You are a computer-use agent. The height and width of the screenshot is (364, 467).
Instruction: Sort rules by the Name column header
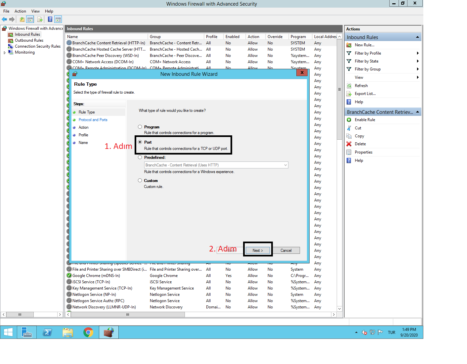click(106, 37)
